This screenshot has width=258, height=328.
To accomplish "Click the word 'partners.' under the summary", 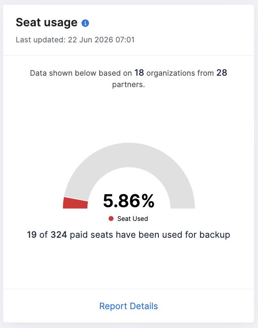I will (128, 85).
